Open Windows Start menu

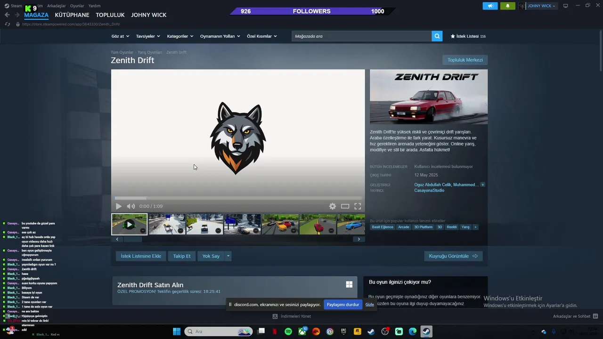coord(177,331)
